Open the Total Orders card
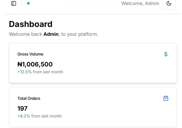This screenshot has height=128, width=182. click(93, 107)
